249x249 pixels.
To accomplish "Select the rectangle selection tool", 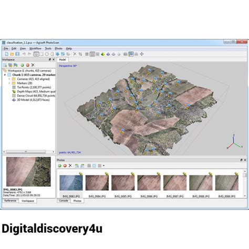I will click(41, 54).
